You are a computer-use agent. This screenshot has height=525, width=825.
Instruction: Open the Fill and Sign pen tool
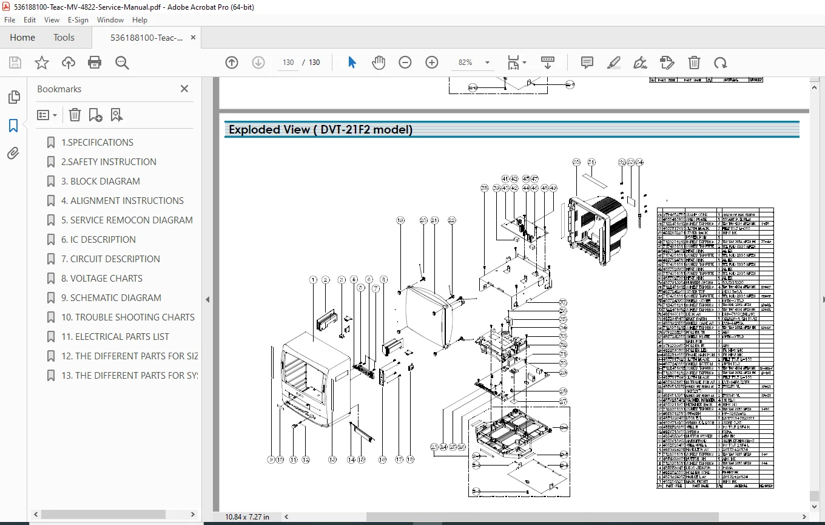[640, 63]
